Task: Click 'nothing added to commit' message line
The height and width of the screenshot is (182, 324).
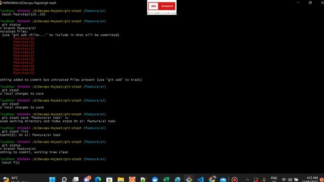Action: point(71,80)
